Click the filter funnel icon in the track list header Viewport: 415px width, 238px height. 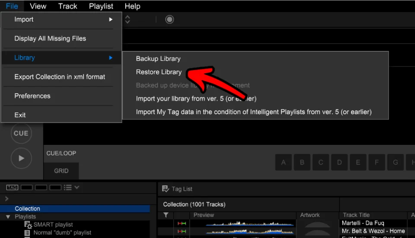coord(166,215)
